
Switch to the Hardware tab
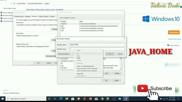click(28, 16)
